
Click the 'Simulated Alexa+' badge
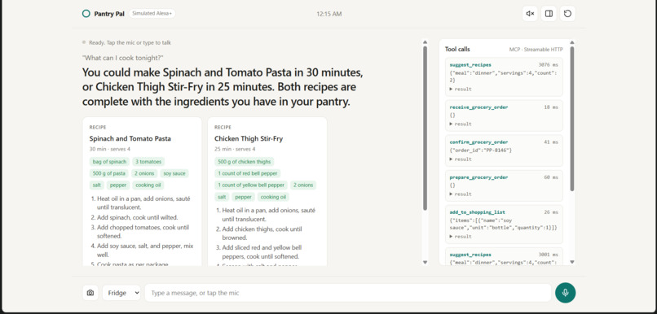tap(152, 13)
